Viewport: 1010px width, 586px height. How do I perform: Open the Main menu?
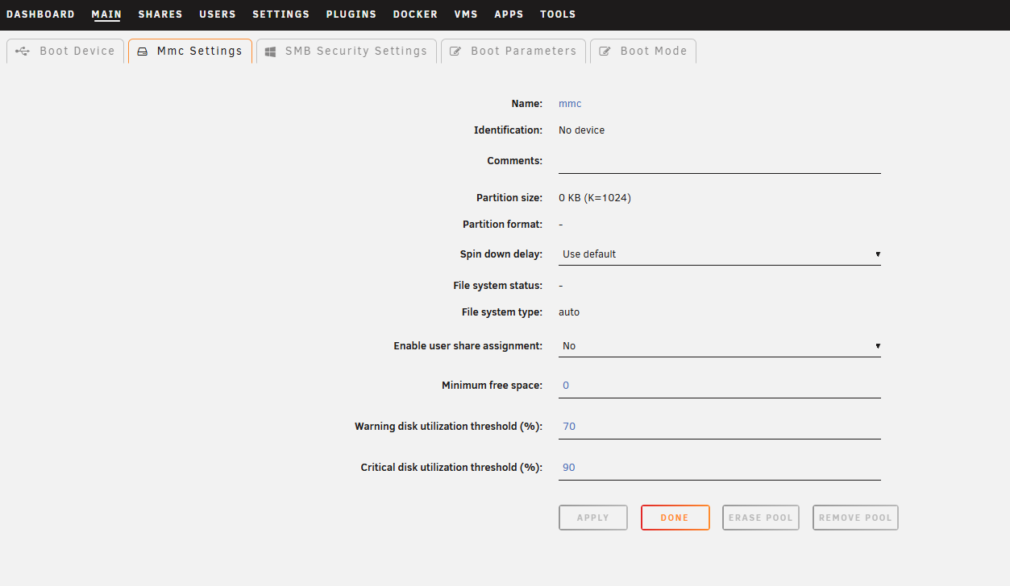click(x=106, y=14)
